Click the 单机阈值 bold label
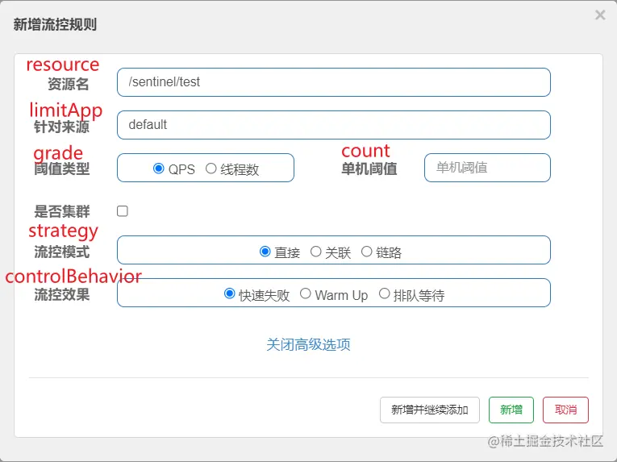617x462 pixels. pos(369,169)
